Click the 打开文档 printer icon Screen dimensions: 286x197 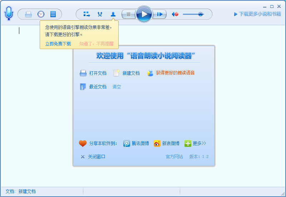click(83, 73)
